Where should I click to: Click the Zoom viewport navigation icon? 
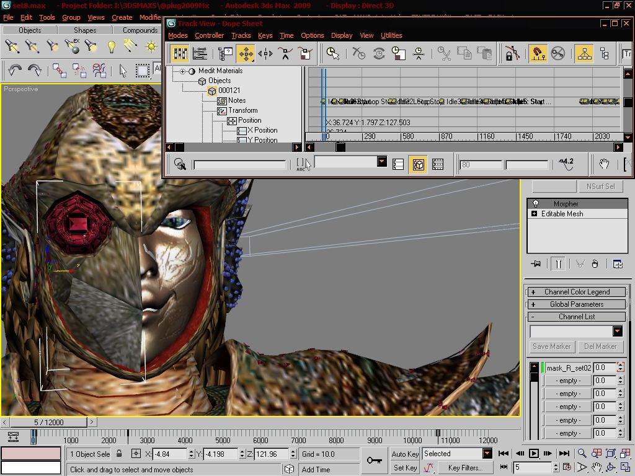pos(582,454)
